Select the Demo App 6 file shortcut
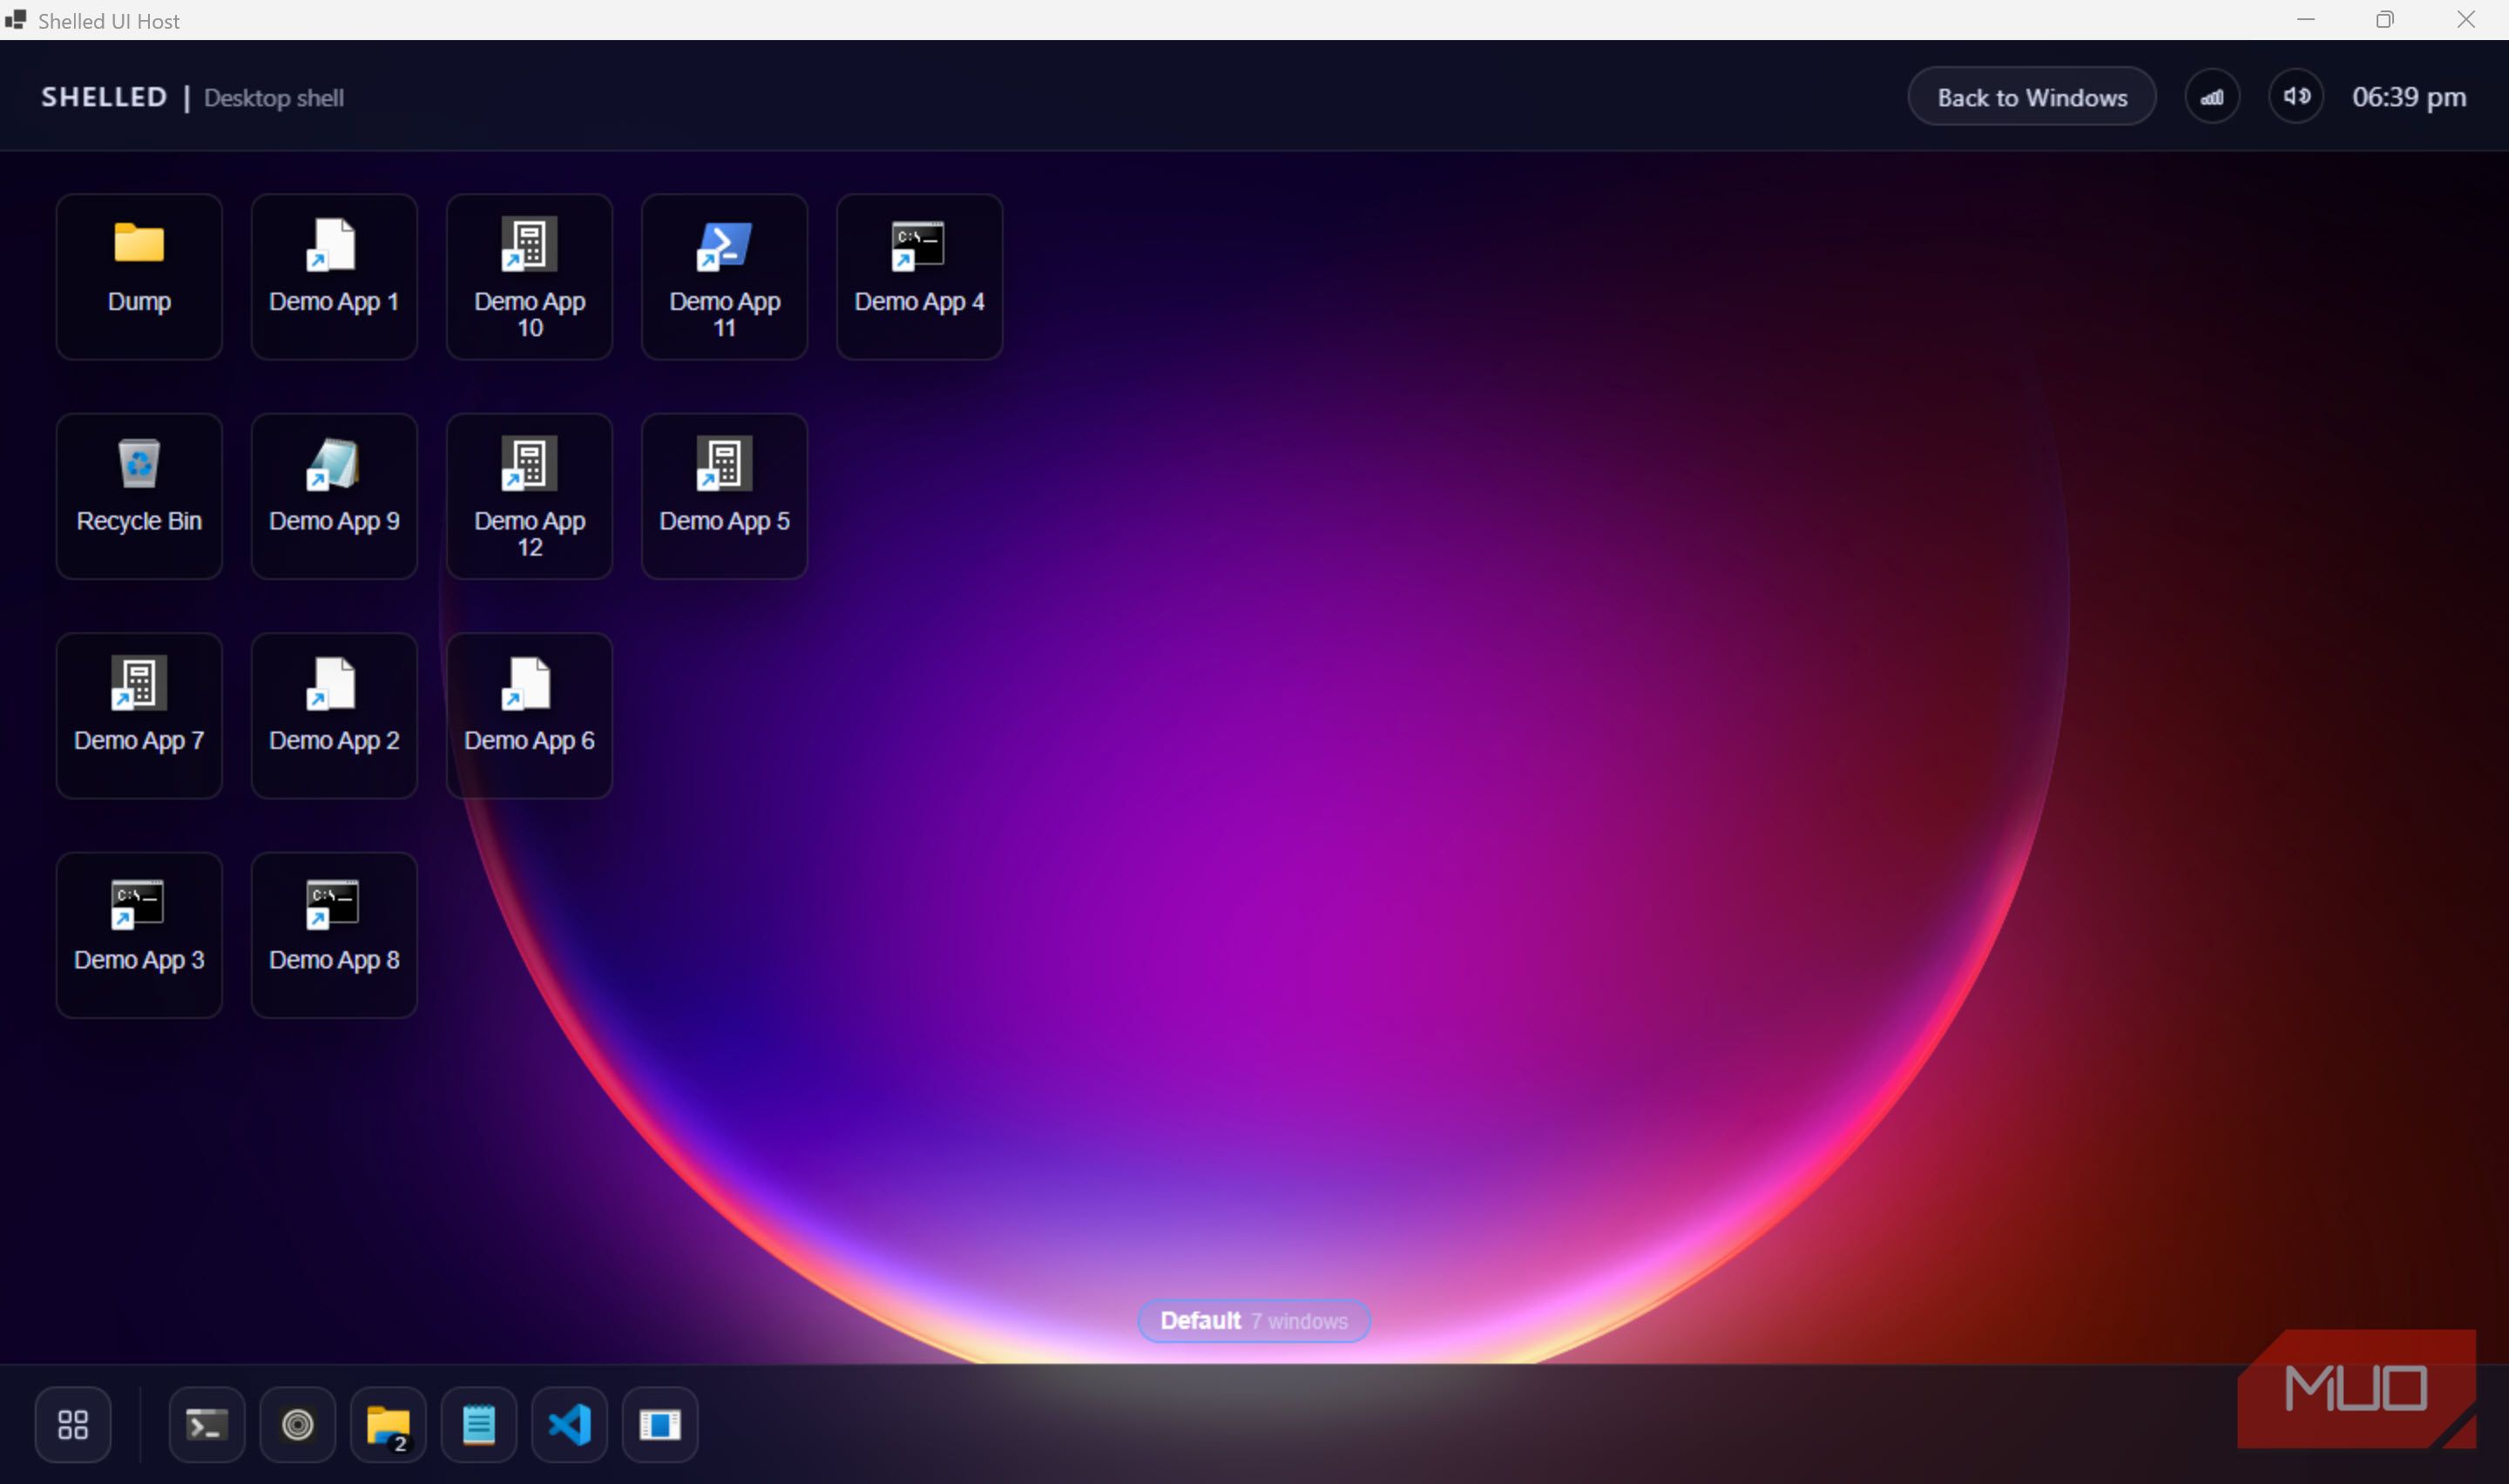Screen dimensions: 2509x1484 tap(529, 715)
